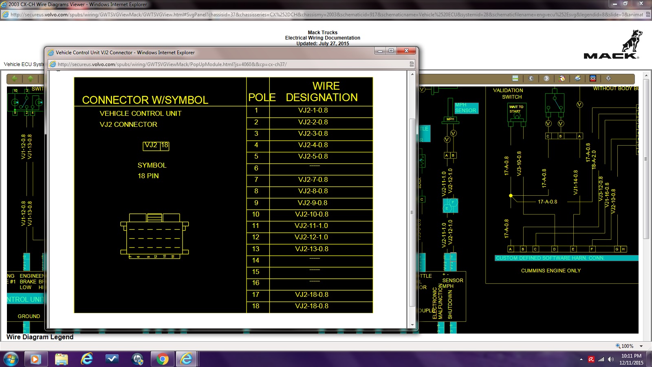The width and height of the screenshot is (652, 367).
Task: Click the popup window Internet Explorer title icon
Action: (51, 53)
